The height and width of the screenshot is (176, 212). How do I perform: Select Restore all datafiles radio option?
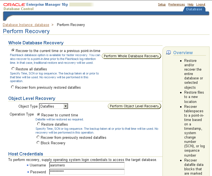coord(13,69)
